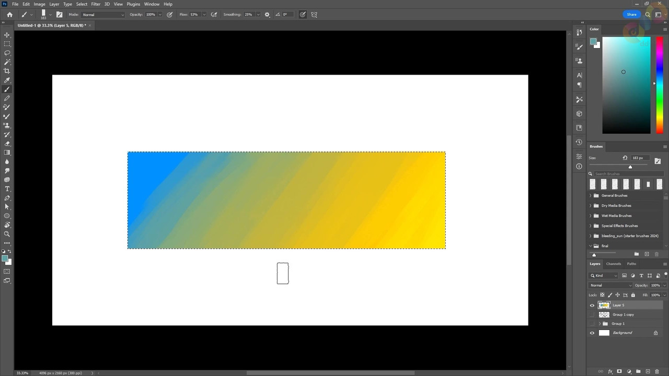Open the Properties panel icon in dock
Image resolution: width=669 pixels, height=376 pixels.
tap(579, 156)
